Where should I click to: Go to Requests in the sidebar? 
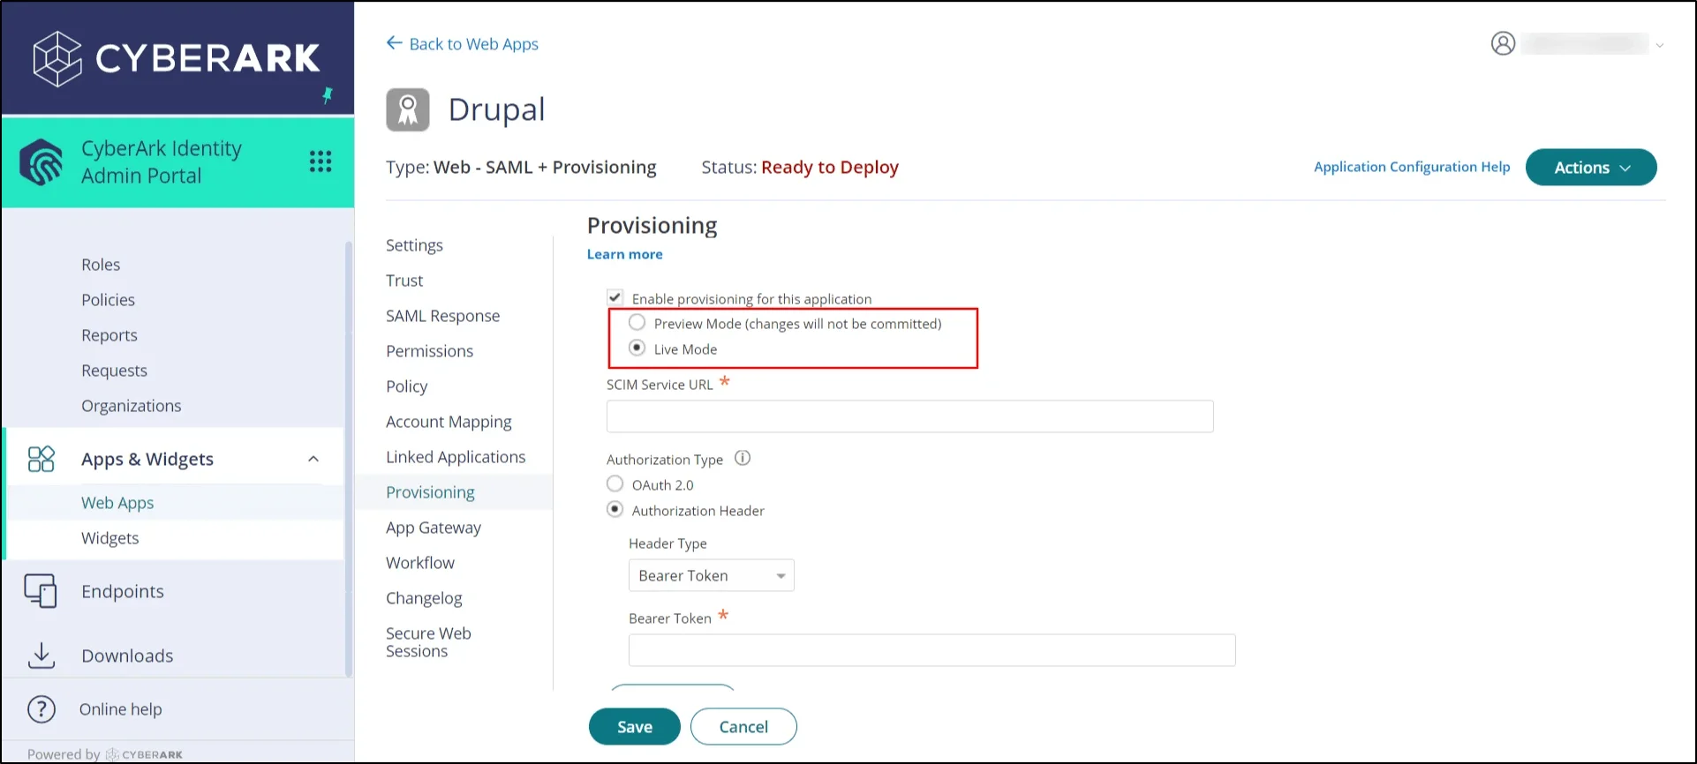[114, 371]
